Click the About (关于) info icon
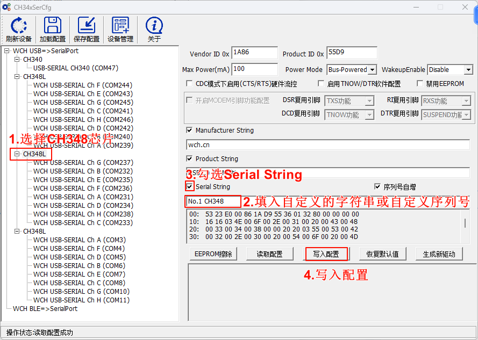 click(x=154, y=26)
